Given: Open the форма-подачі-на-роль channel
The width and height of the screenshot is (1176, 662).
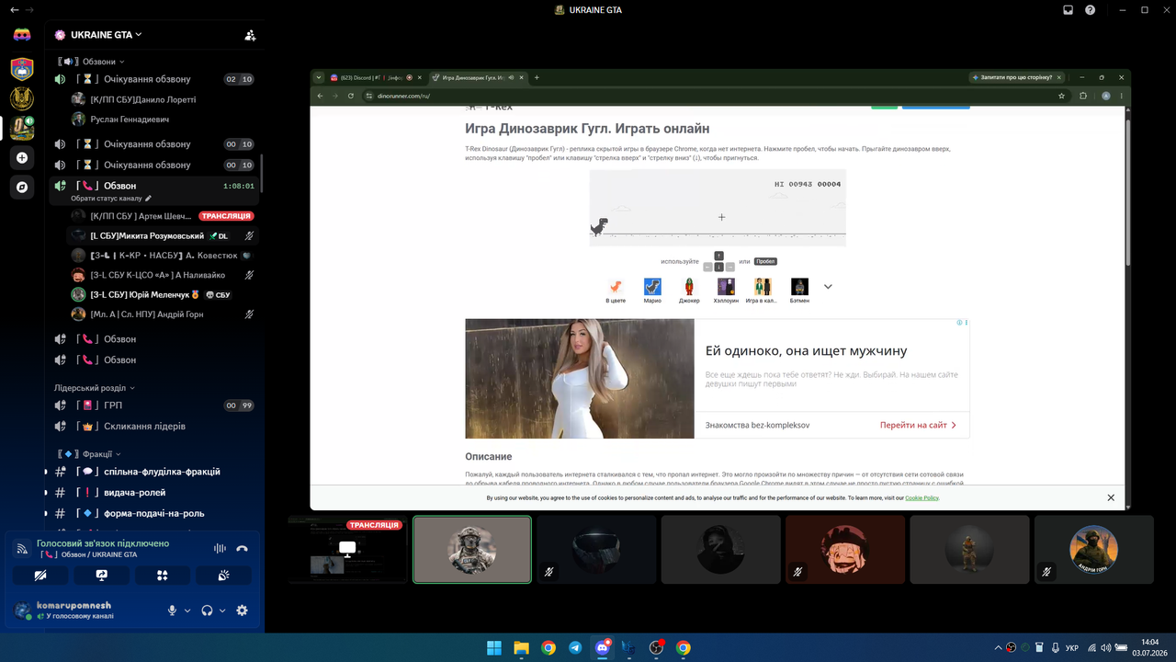Looking at the screenshot, I should pos(153,514).
